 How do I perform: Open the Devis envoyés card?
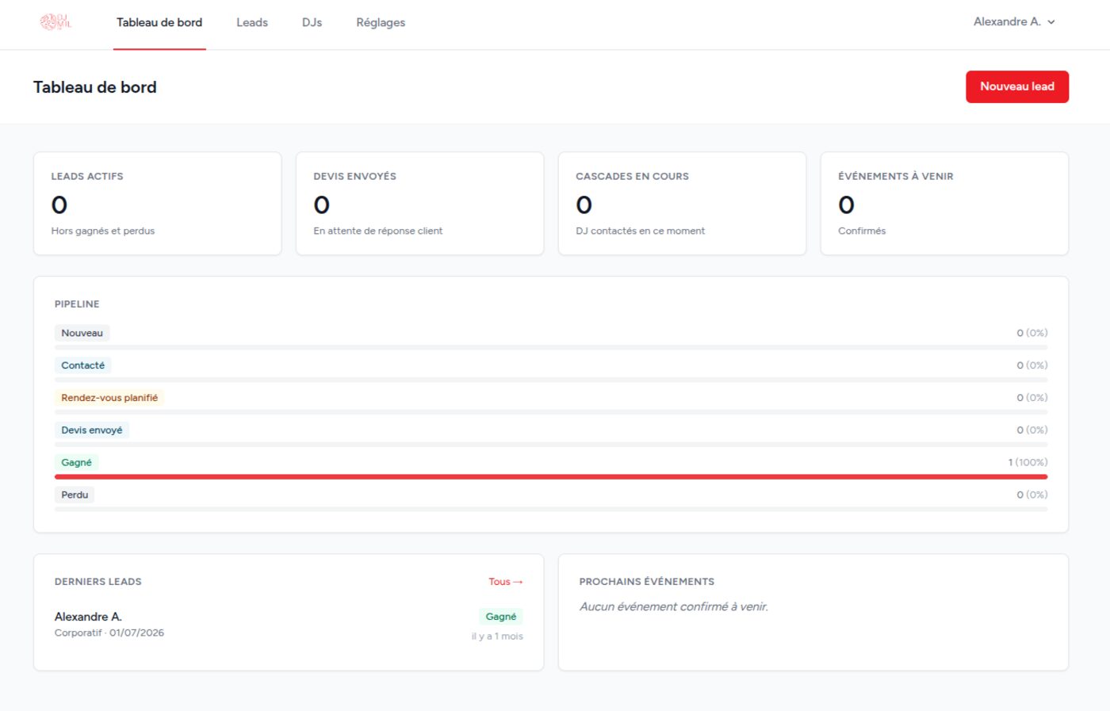(x=419, y=204)
